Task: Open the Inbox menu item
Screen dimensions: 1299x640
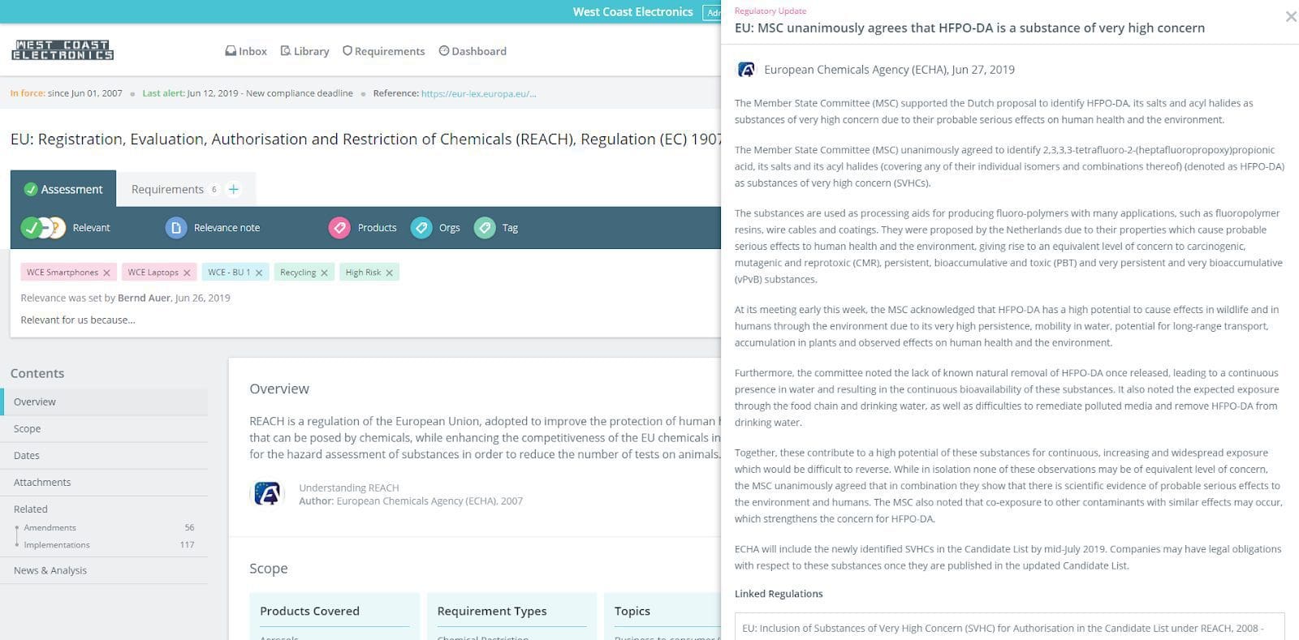Action: pos(246,51)
